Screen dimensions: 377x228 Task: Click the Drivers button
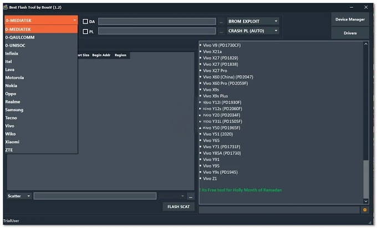(350, 33)
